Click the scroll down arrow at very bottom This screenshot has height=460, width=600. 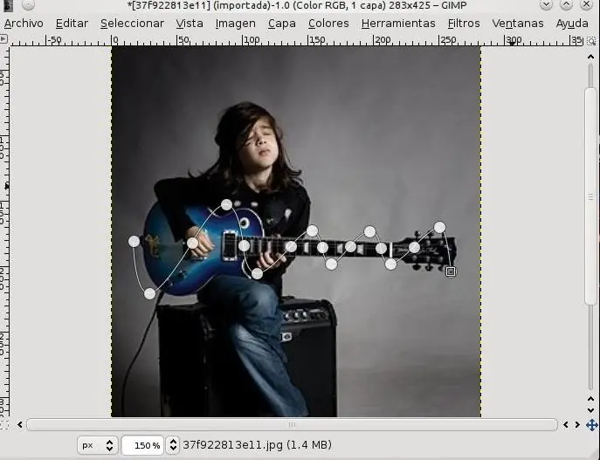(590, 410)
